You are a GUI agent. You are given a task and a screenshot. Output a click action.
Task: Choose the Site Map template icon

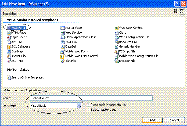pos(9,52)
